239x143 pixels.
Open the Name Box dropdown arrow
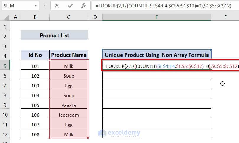[35, 6]
